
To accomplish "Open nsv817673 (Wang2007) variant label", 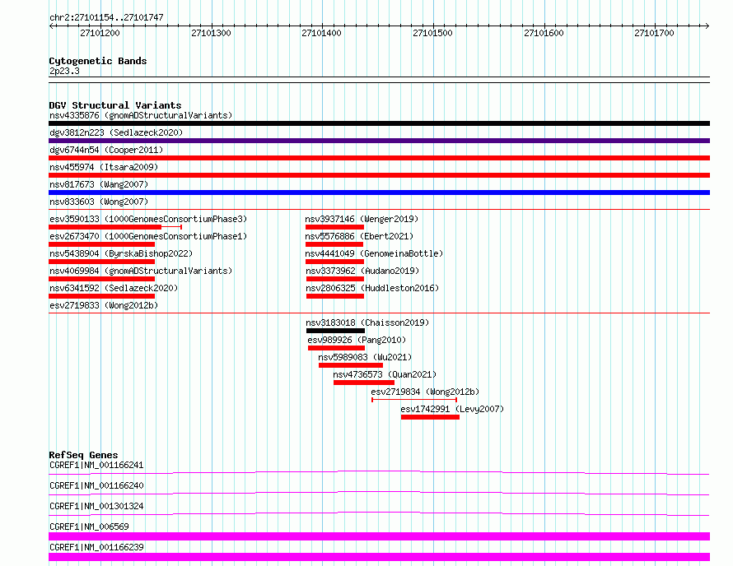I will coord(99,184).
